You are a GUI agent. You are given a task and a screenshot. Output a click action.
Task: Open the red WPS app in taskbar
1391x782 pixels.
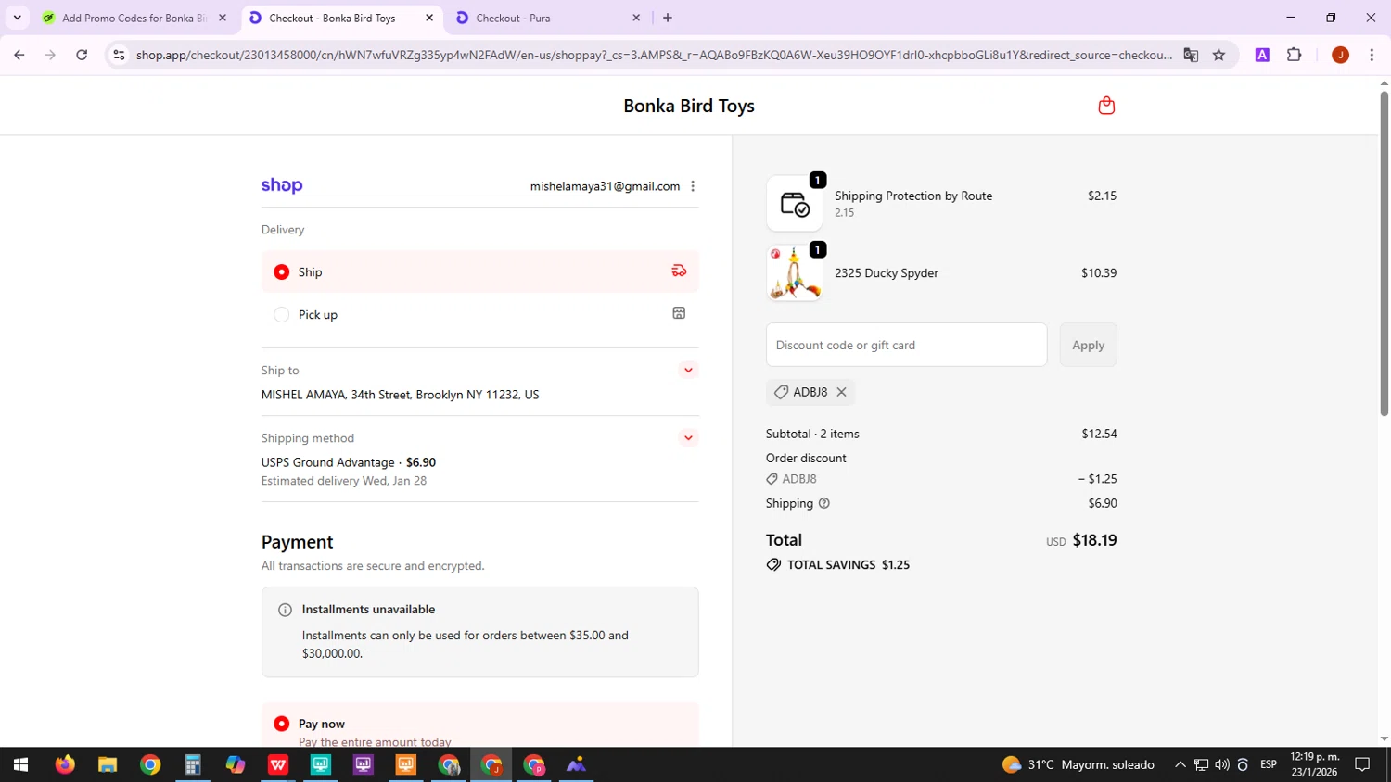278,764
